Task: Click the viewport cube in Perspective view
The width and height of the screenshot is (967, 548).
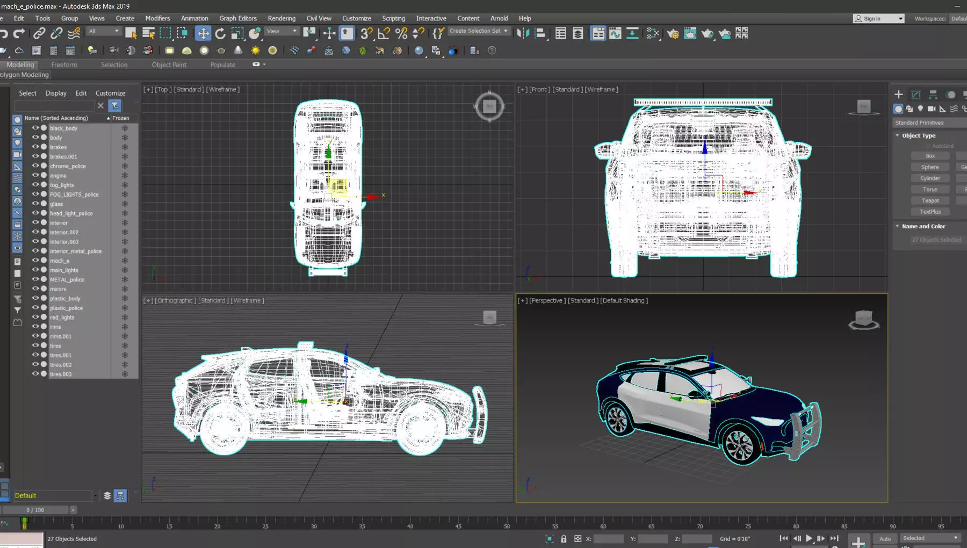Action: point(863,319)
